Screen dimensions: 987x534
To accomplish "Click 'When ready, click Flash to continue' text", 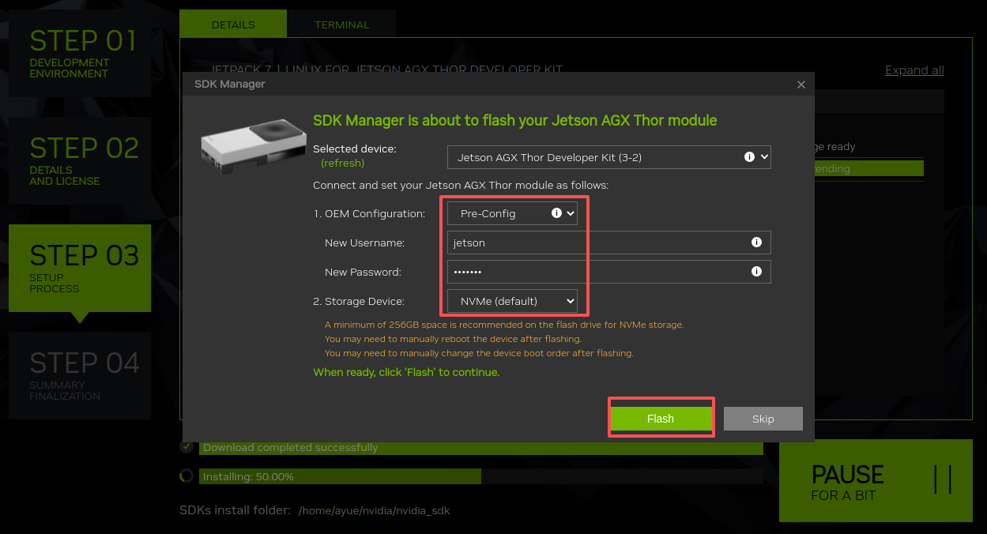I will (406, 372).
